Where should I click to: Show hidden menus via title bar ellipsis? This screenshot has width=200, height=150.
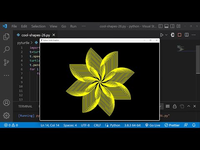click(84, 26)
